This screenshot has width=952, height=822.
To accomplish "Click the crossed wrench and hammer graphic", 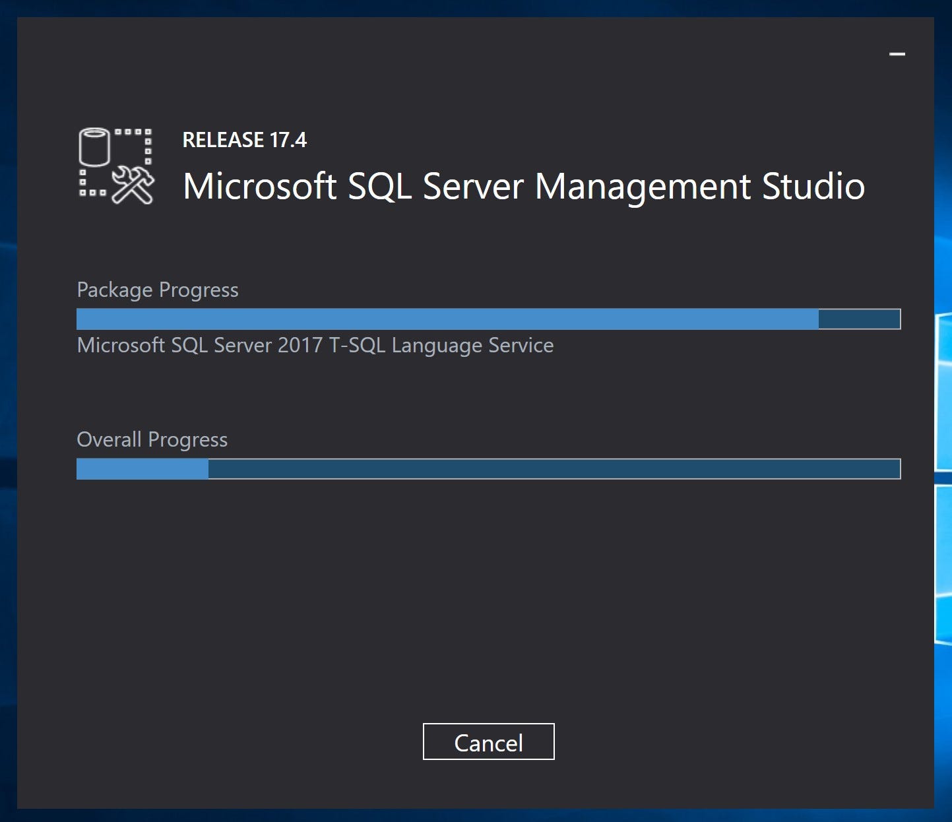I will [x=132, y=185].
